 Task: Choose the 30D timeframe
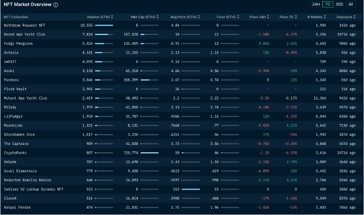tap(339, 4)
